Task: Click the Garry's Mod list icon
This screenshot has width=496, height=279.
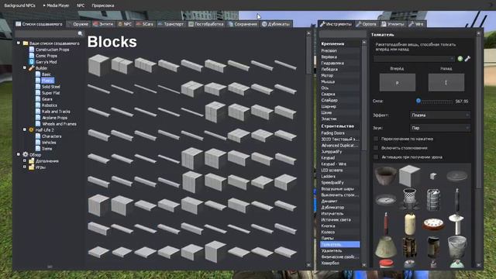Action: point(32,62)
